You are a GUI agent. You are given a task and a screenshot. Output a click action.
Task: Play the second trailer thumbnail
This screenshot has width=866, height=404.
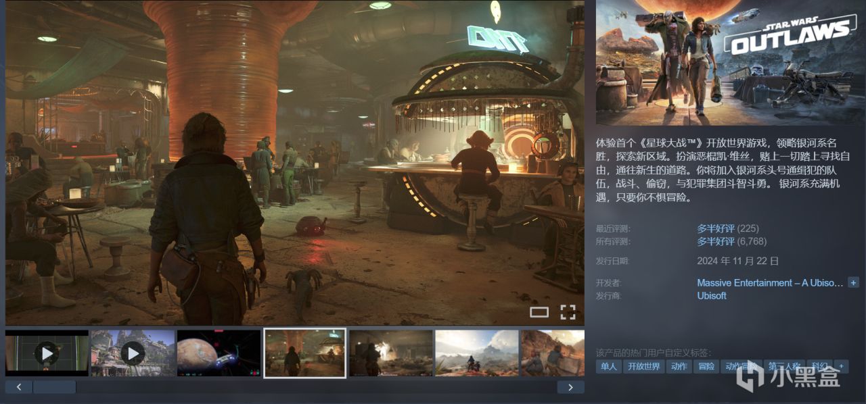[x=133, y=353]
